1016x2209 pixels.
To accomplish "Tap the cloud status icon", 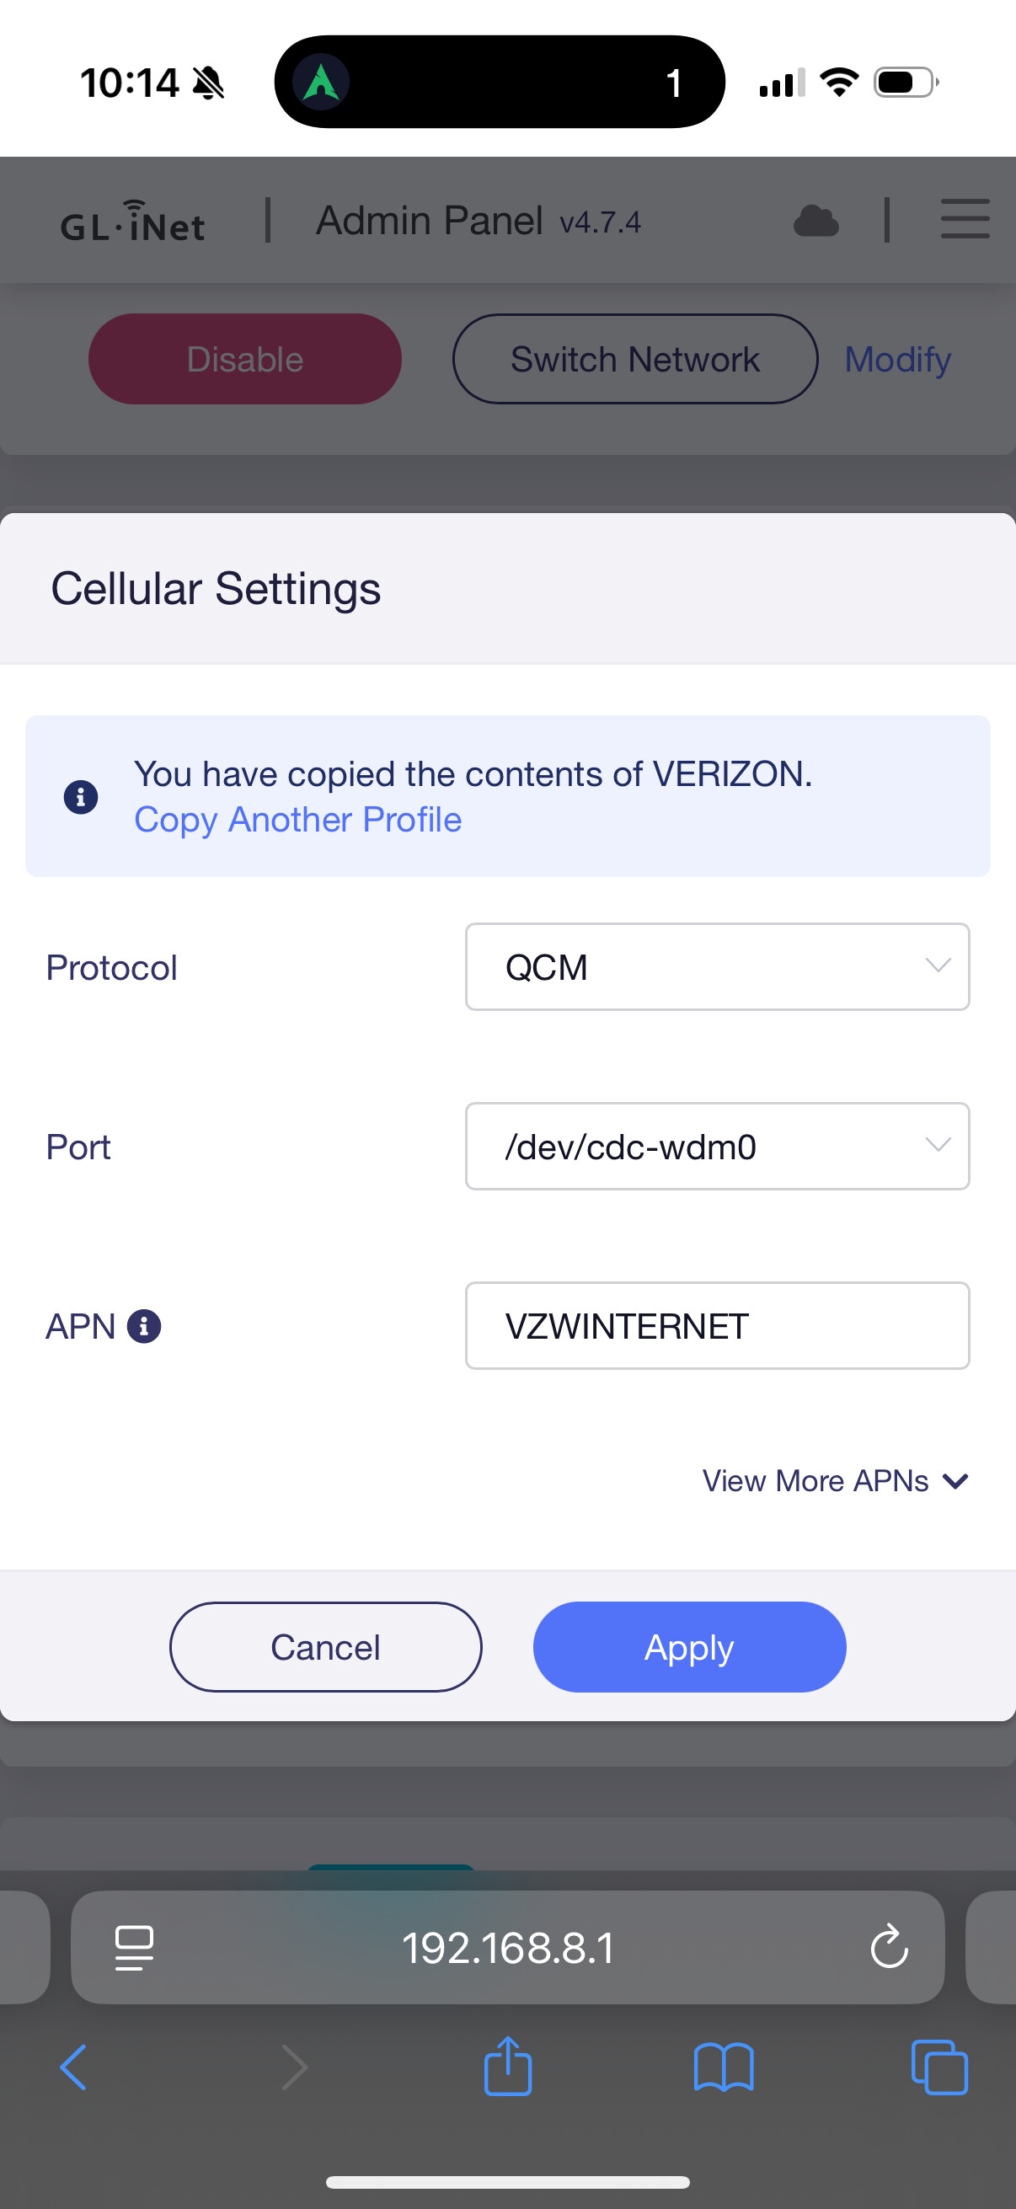I will click(815, 222).
